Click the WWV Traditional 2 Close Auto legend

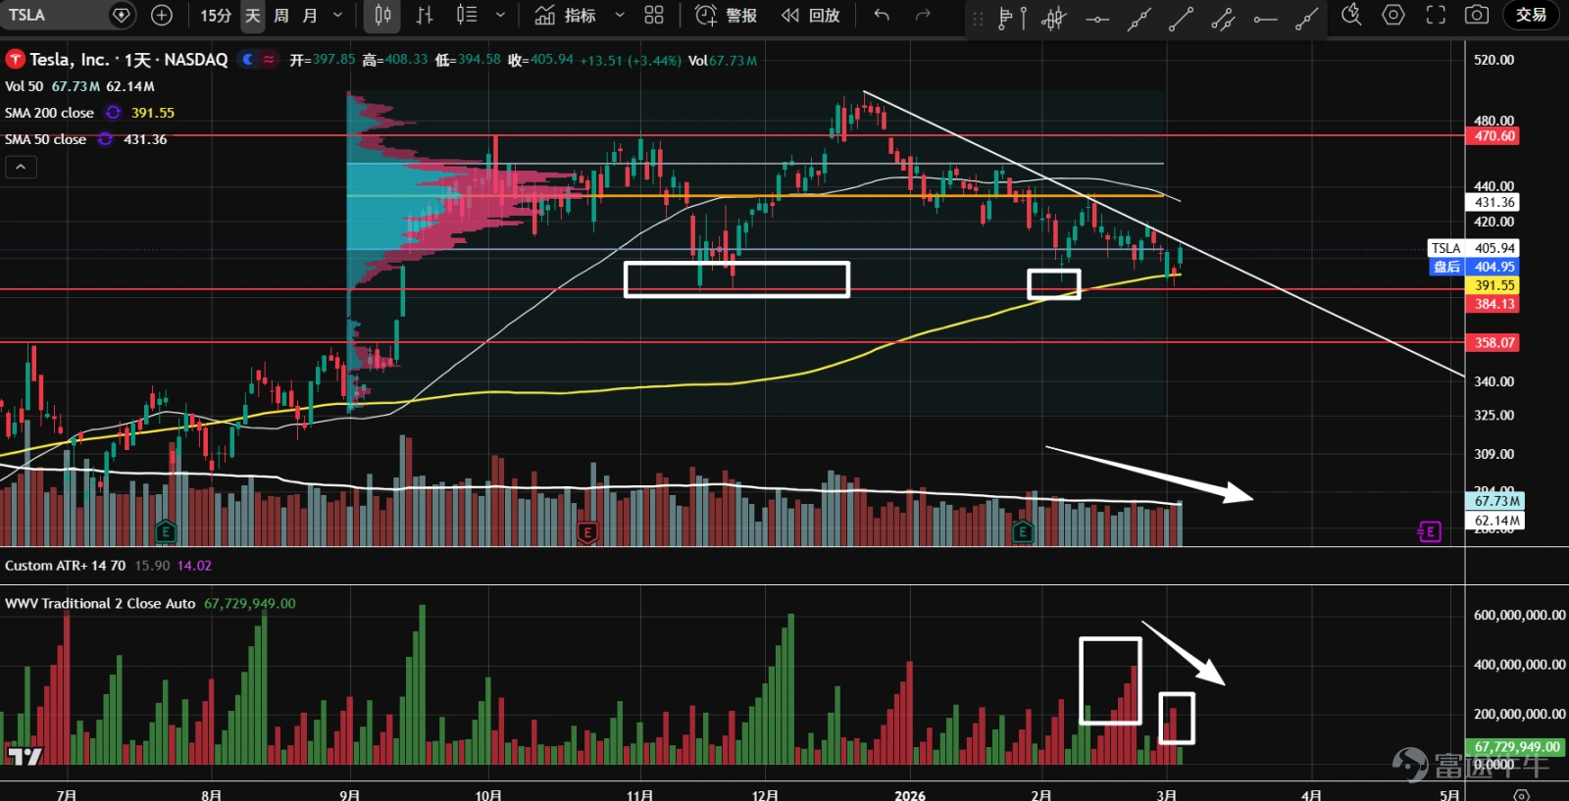(x=100, y=604)
